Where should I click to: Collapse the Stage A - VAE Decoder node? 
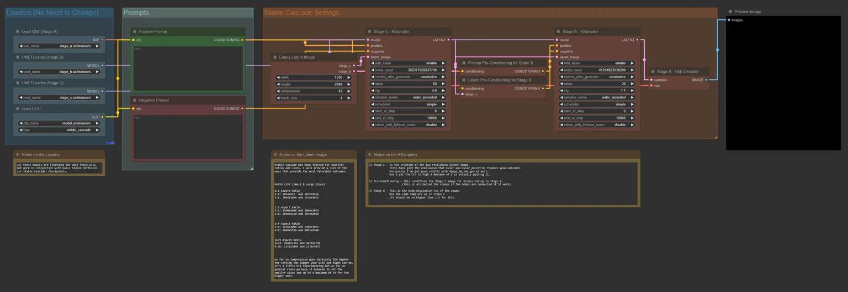pyautogui.click(x=653, y=72)
